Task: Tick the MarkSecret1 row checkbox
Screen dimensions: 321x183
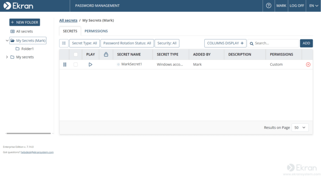Action: click(76, 64)
